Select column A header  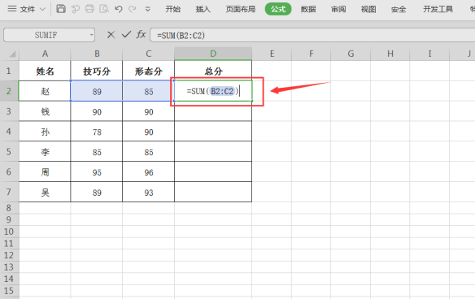click(x=45, y=54)
